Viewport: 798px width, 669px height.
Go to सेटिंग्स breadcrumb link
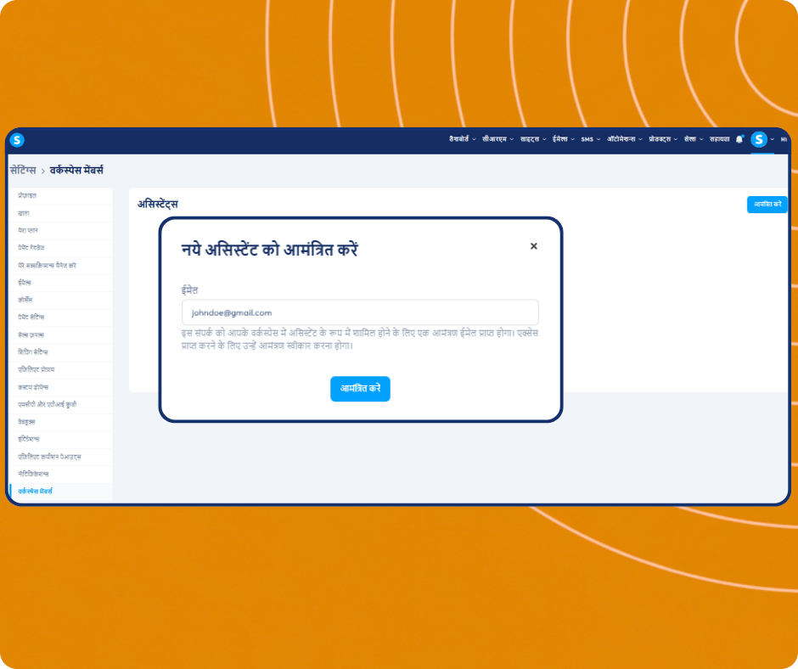coord(23,170)
